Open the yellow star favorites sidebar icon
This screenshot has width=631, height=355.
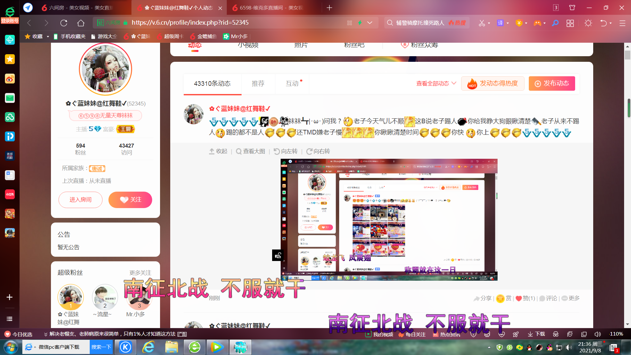click(10, 59)
